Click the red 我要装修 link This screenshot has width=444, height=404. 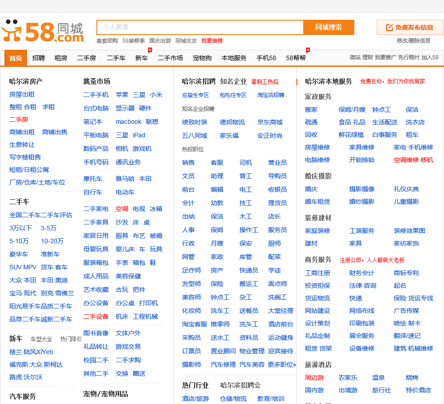(212, 41)
